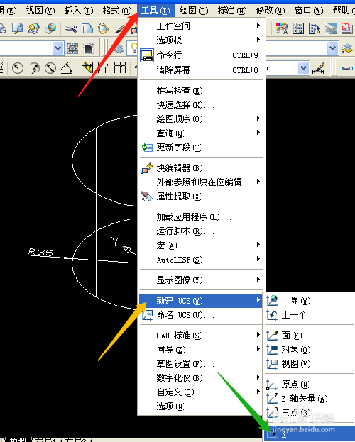Screen dimensions: 355x442
Task: Select the Quick Dimension lightning tool
Action: click(87, 68)
